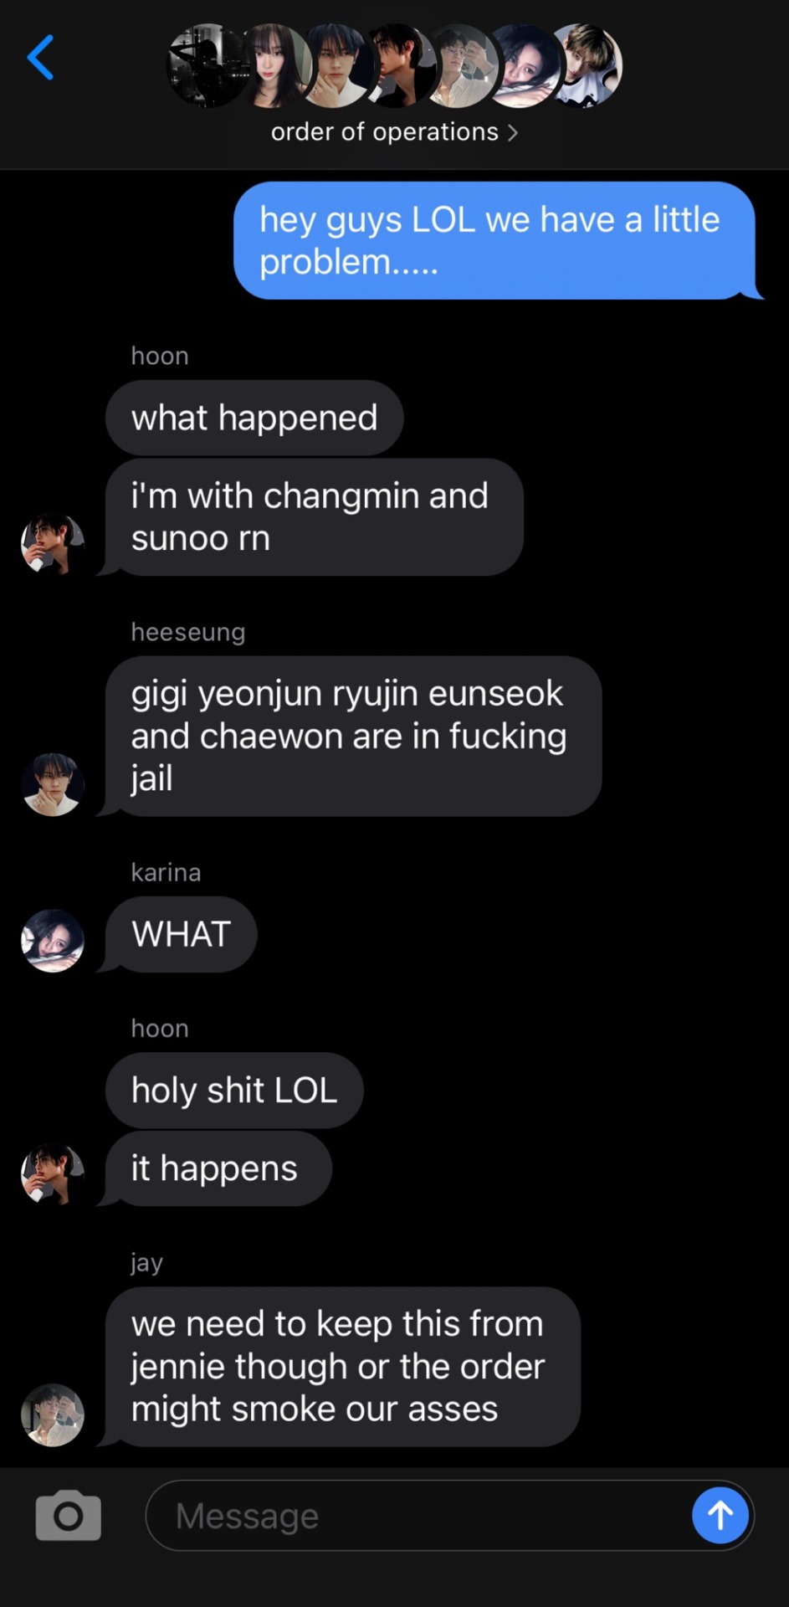Select jay's 'keep this from jennie' message
This screenshot has height=1607, width=789.
[x=343, y=1366]
